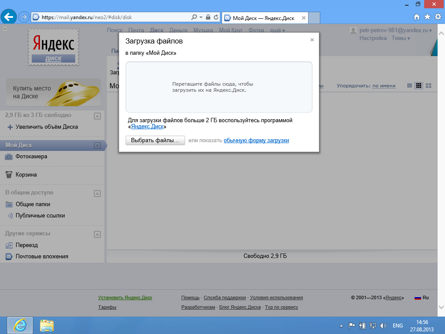
Task: Open the Диск service link
Action: click(x=156, y=30)
